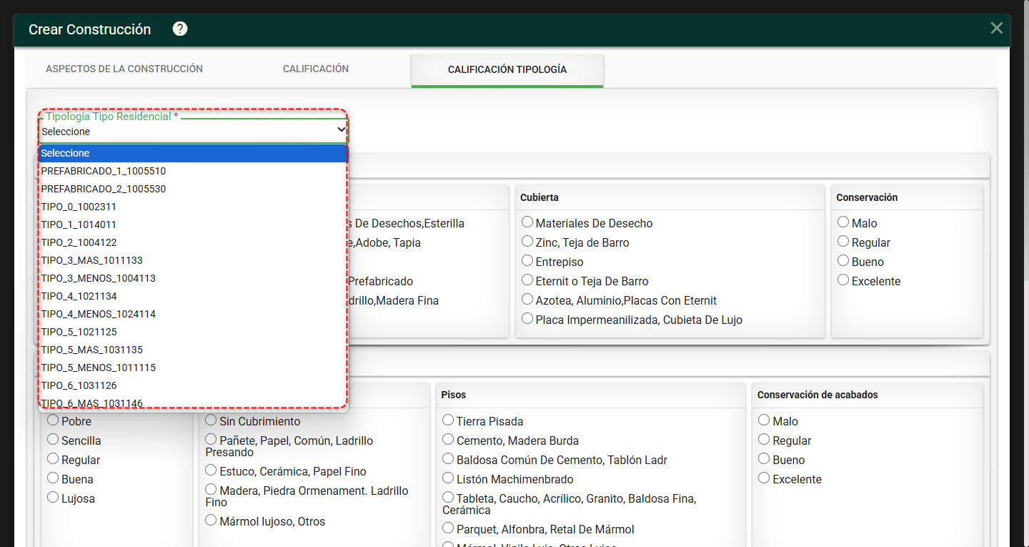Select Lujosa radio option
This screenshot has height=547, width=1029.
tap(53, 498)
